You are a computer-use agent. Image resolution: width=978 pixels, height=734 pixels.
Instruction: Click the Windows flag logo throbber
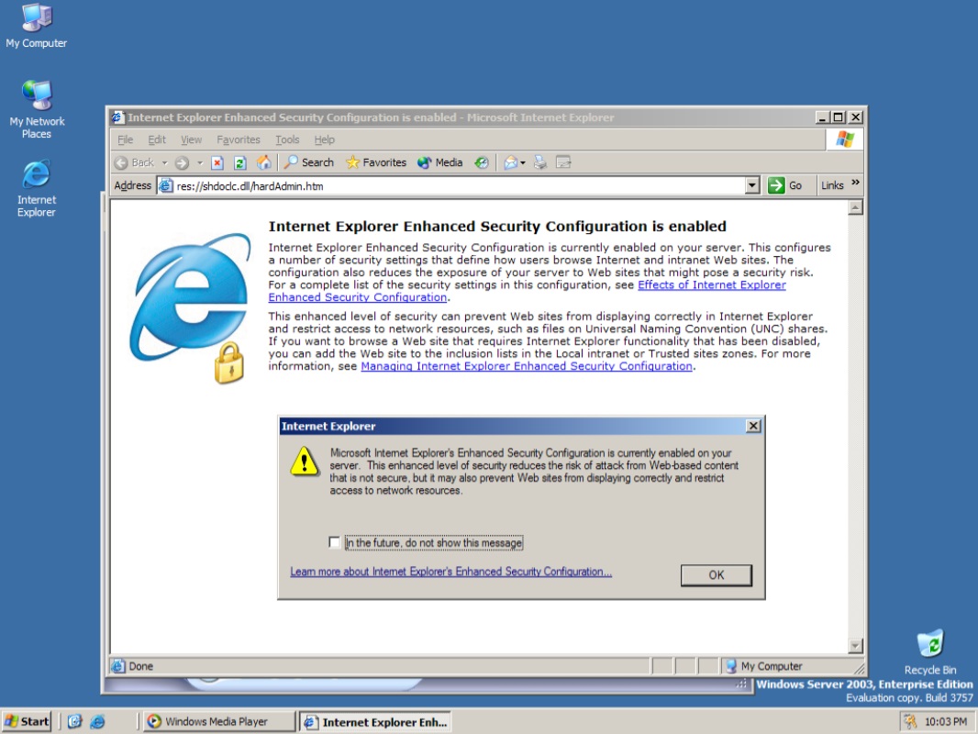point(845,139)
